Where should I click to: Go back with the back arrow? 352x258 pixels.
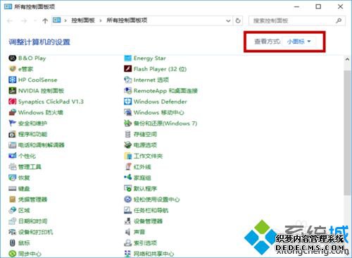click(x=10, y=21)
